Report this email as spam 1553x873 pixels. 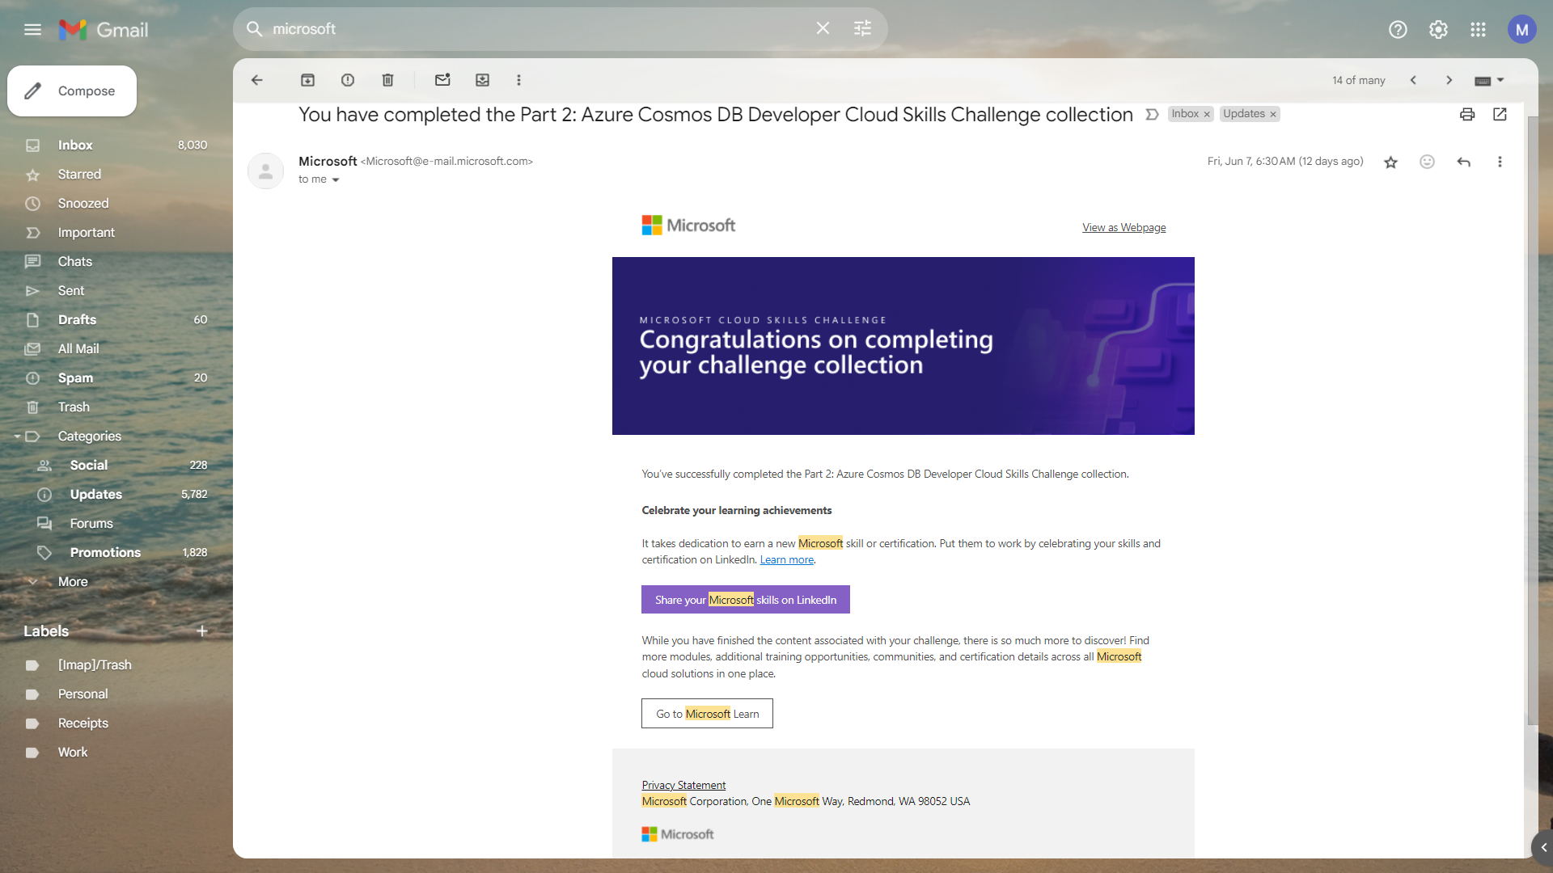348,80
